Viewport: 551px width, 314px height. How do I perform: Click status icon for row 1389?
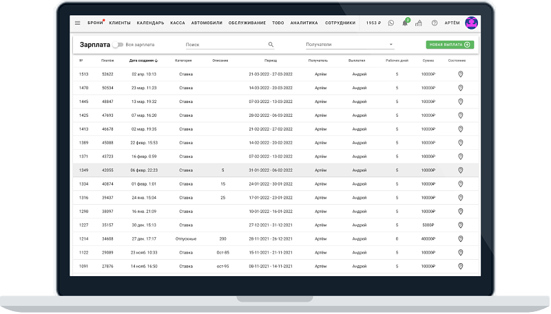pyautogui.click(x=461, y=143)
